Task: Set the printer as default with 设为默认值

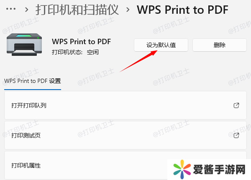Action: coord(161,45)
